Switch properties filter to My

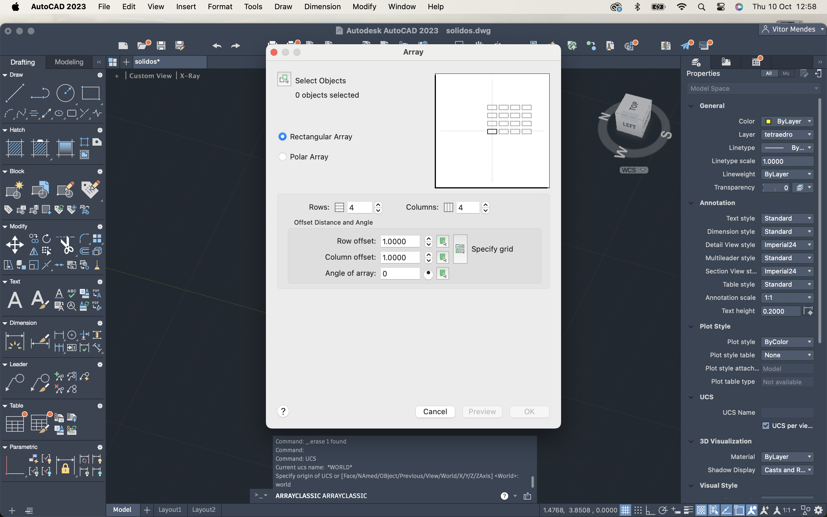(786, 74)
